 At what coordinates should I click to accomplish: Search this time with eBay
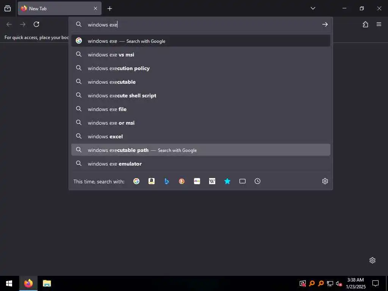pos(197,181)
